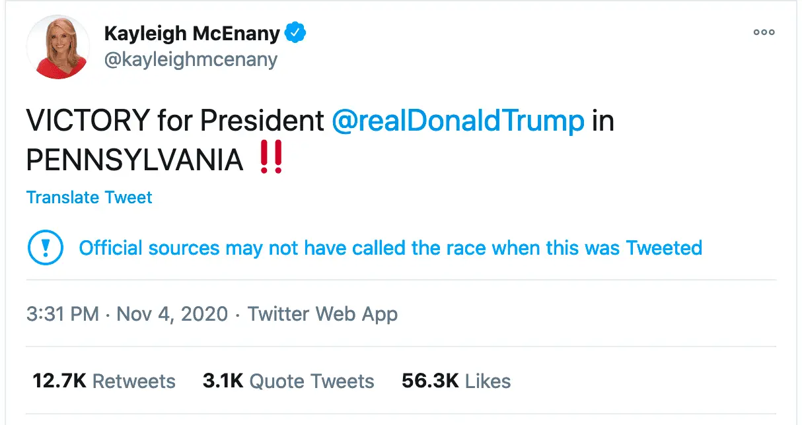
Task: Open the three-dot More options menu
Action: pyautogui.click(x=764, y=32)
